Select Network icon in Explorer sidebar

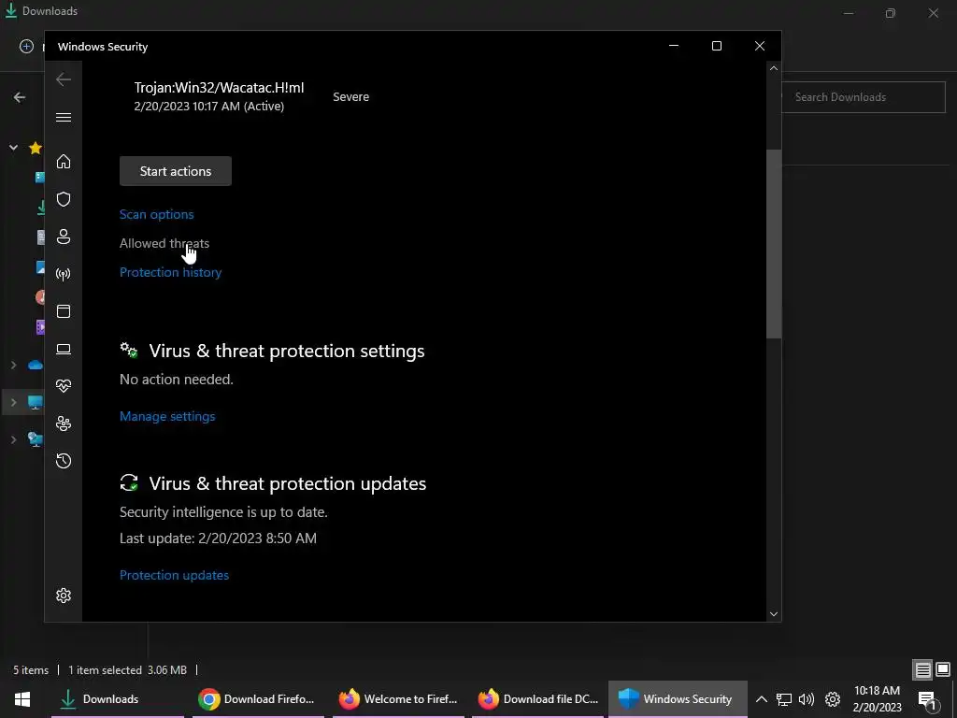tap(36, 439)
